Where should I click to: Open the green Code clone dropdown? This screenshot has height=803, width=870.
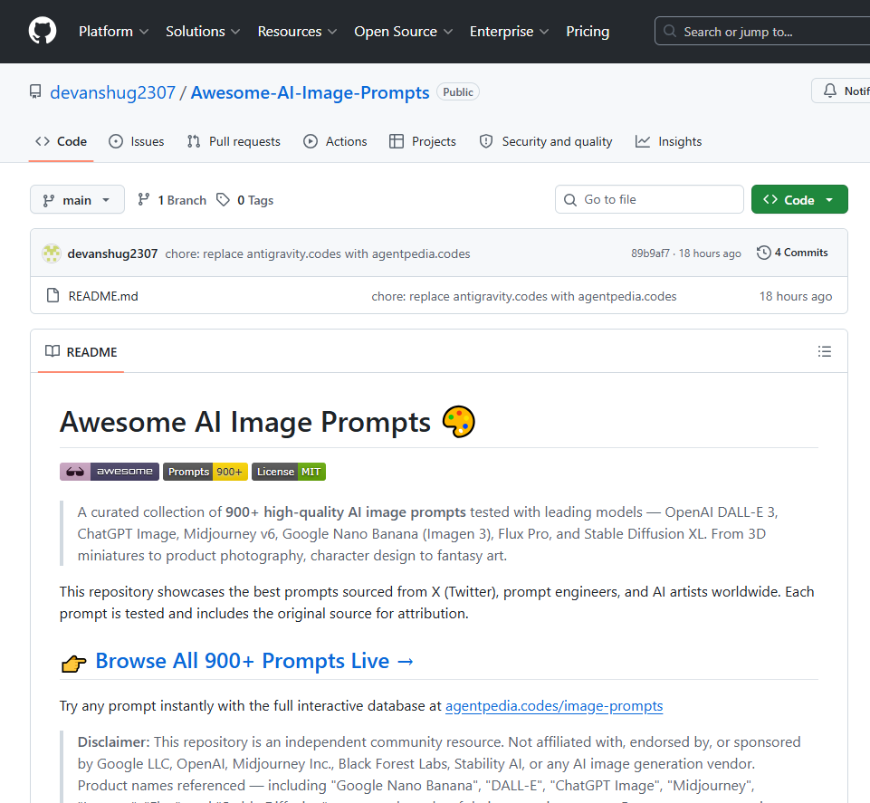coord(799,200)
